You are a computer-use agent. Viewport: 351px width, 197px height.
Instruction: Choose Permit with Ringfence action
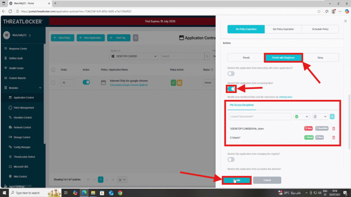click(283, 57)
